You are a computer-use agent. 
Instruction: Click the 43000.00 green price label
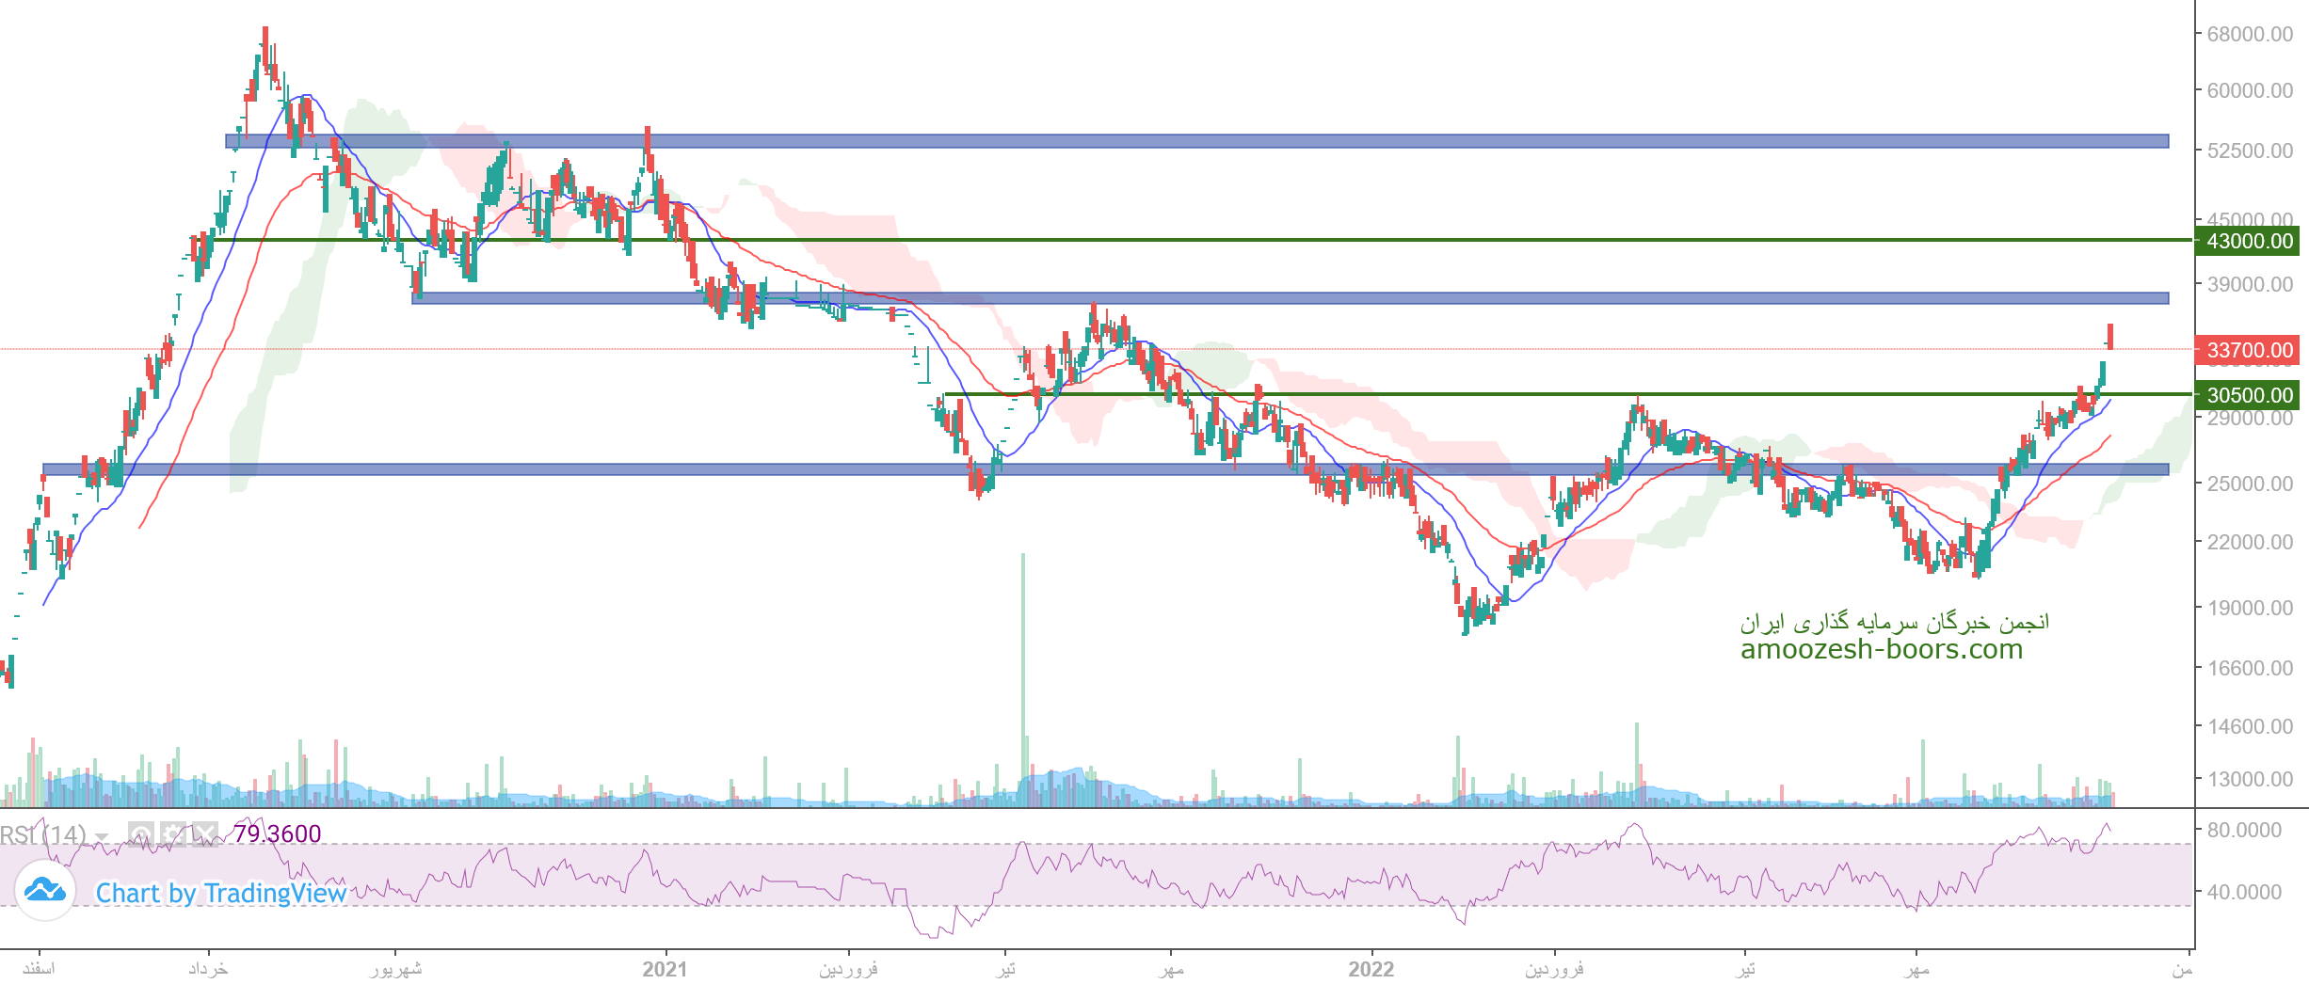[x=2249, y=241]
